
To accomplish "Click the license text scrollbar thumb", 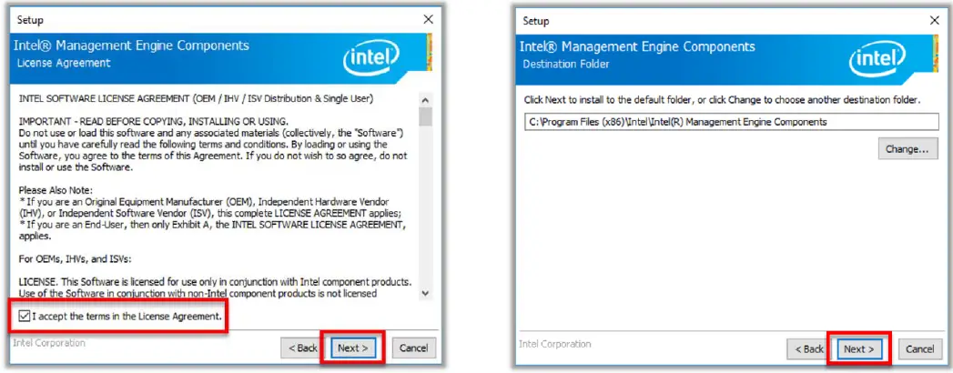I will [425, 116].
